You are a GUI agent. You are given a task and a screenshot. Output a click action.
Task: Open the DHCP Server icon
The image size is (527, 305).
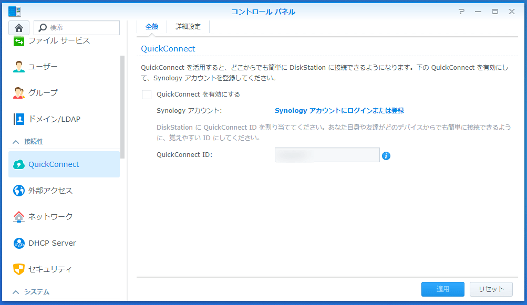tap(19, 243)
